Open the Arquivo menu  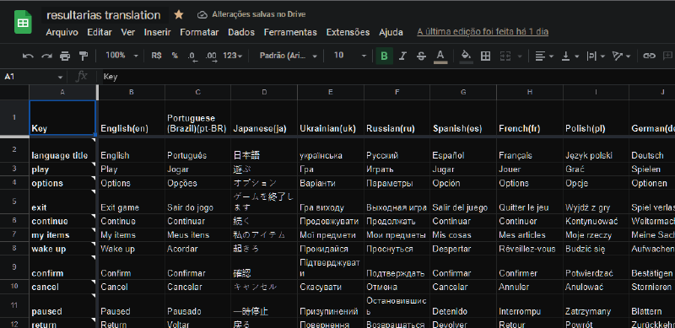click(62, 32)
